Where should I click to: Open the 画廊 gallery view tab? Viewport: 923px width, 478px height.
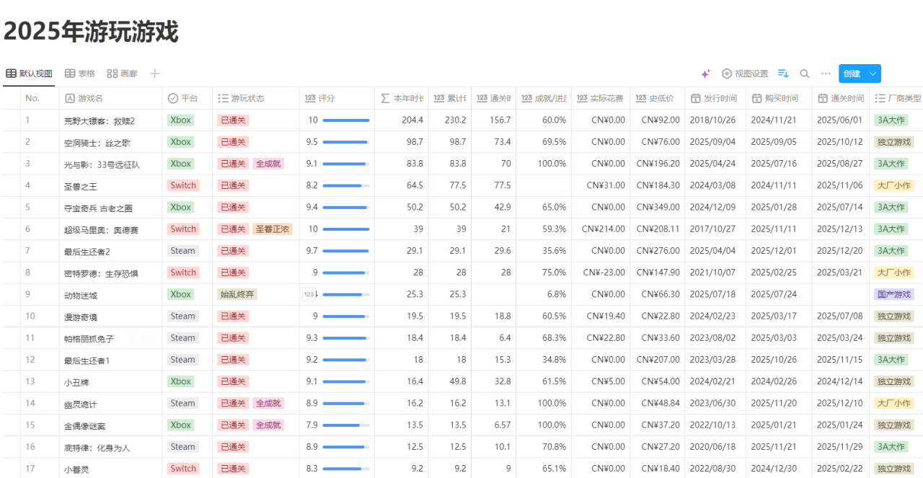122,74
